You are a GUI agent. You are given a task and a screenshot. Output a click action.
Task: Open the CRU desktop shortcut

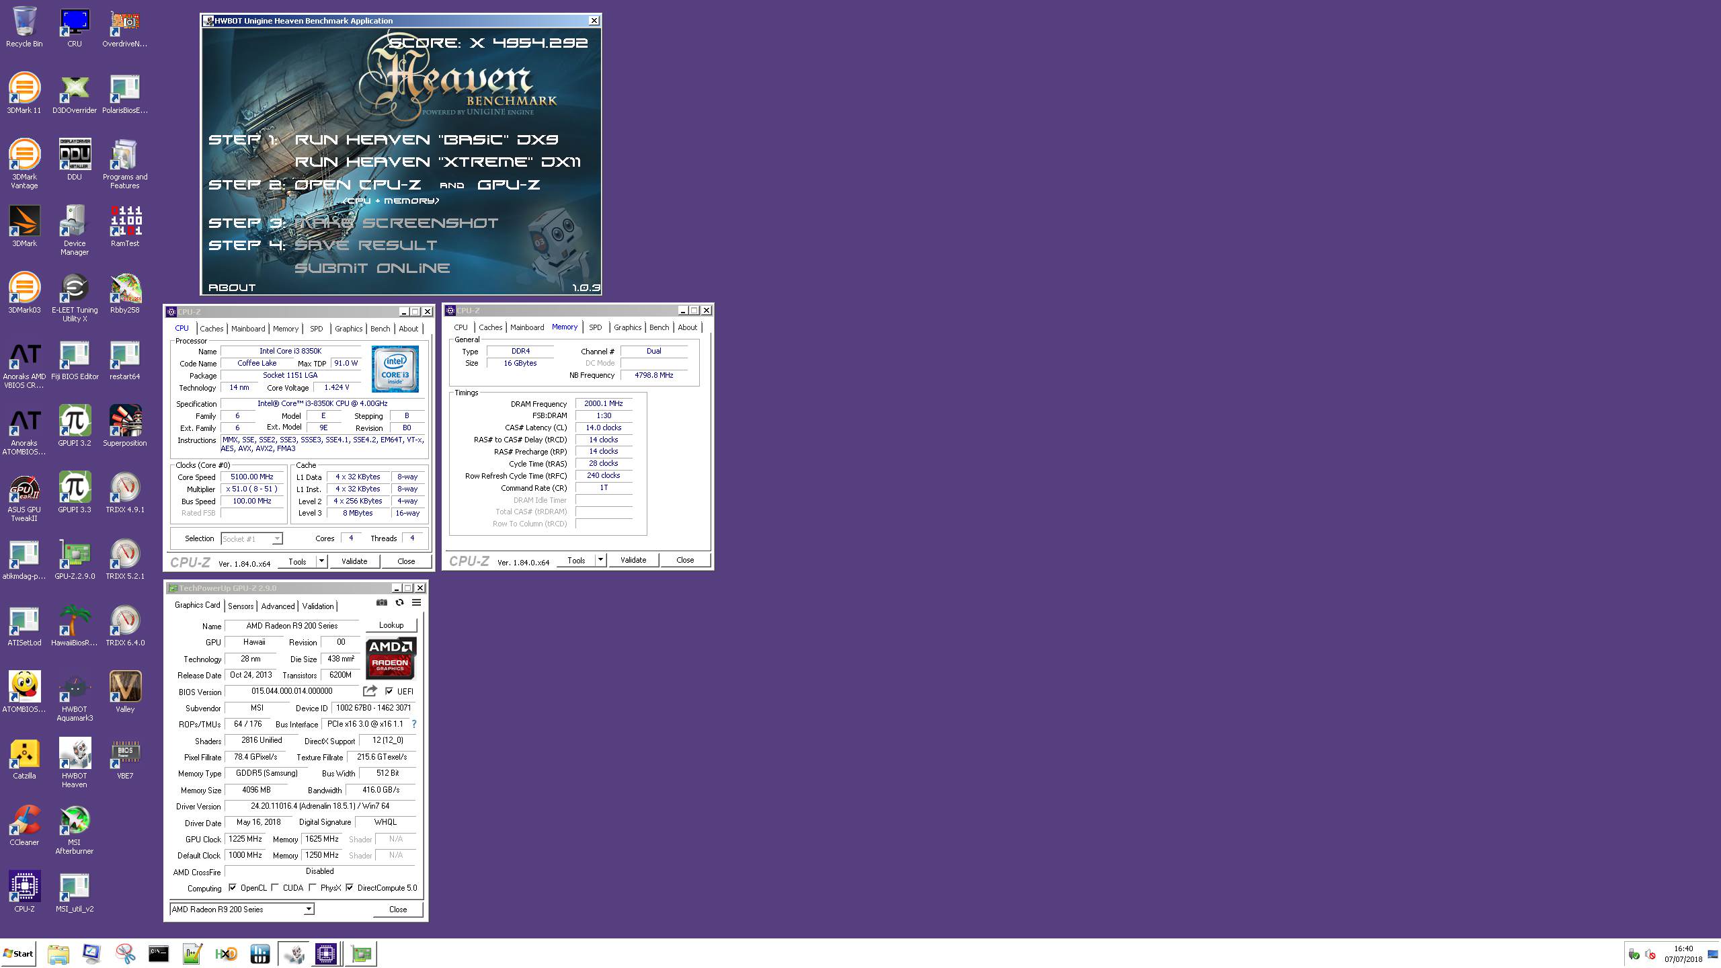point(75,27)
